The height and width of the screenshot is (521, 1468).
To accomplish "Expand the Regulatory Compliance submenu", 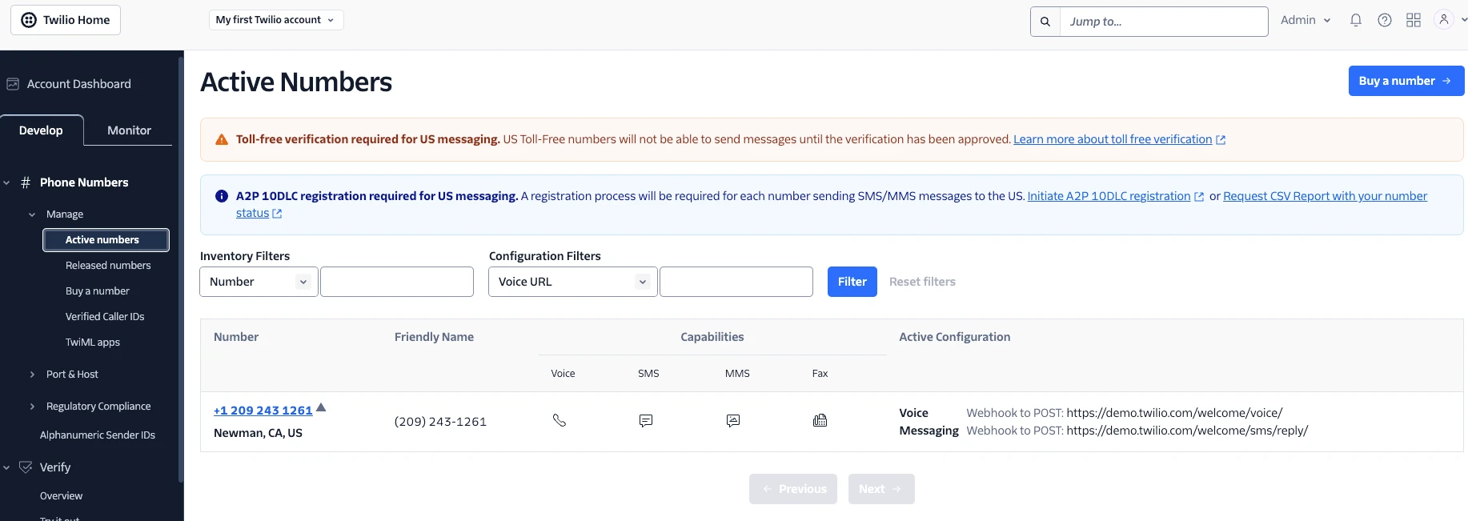I will click(32, 407).
